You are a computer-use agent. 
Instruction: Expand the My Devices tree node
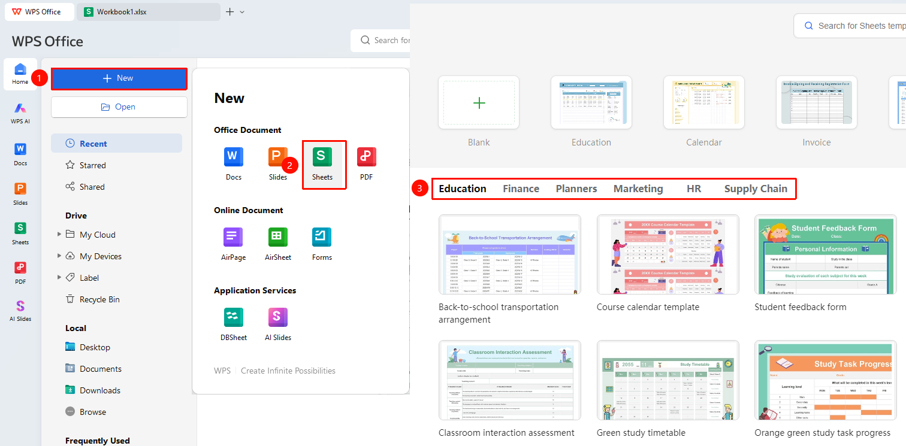pos(59,256)
